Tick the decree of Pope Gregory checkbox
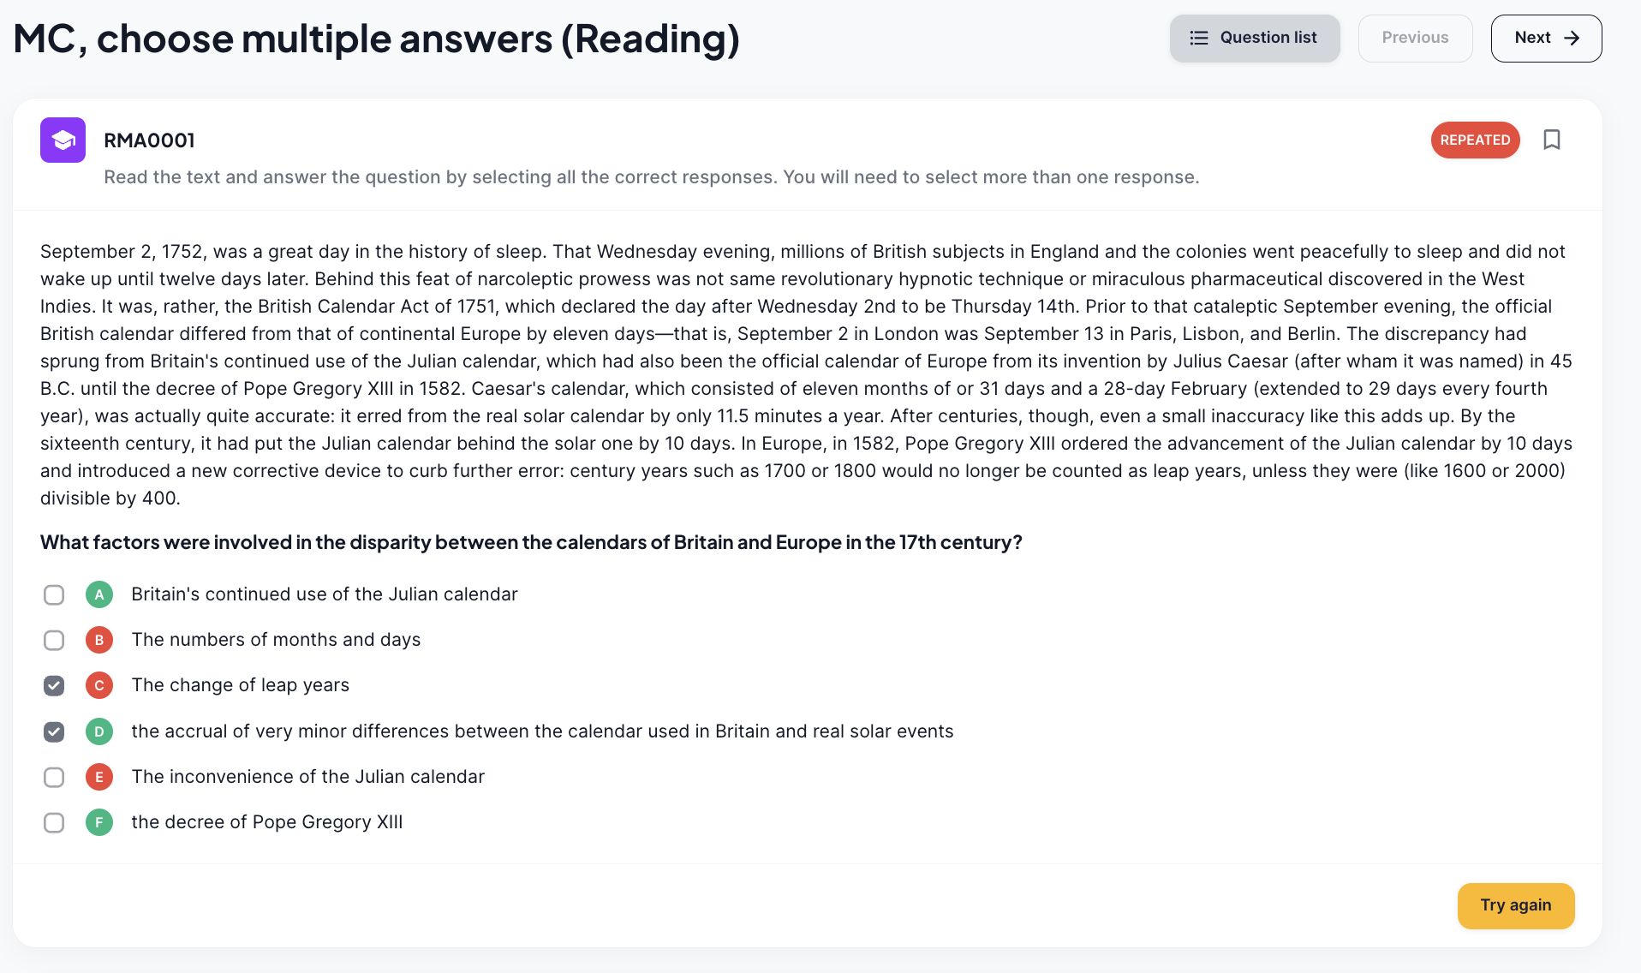This screenshot has height=973, width=1641. (54, 822)
